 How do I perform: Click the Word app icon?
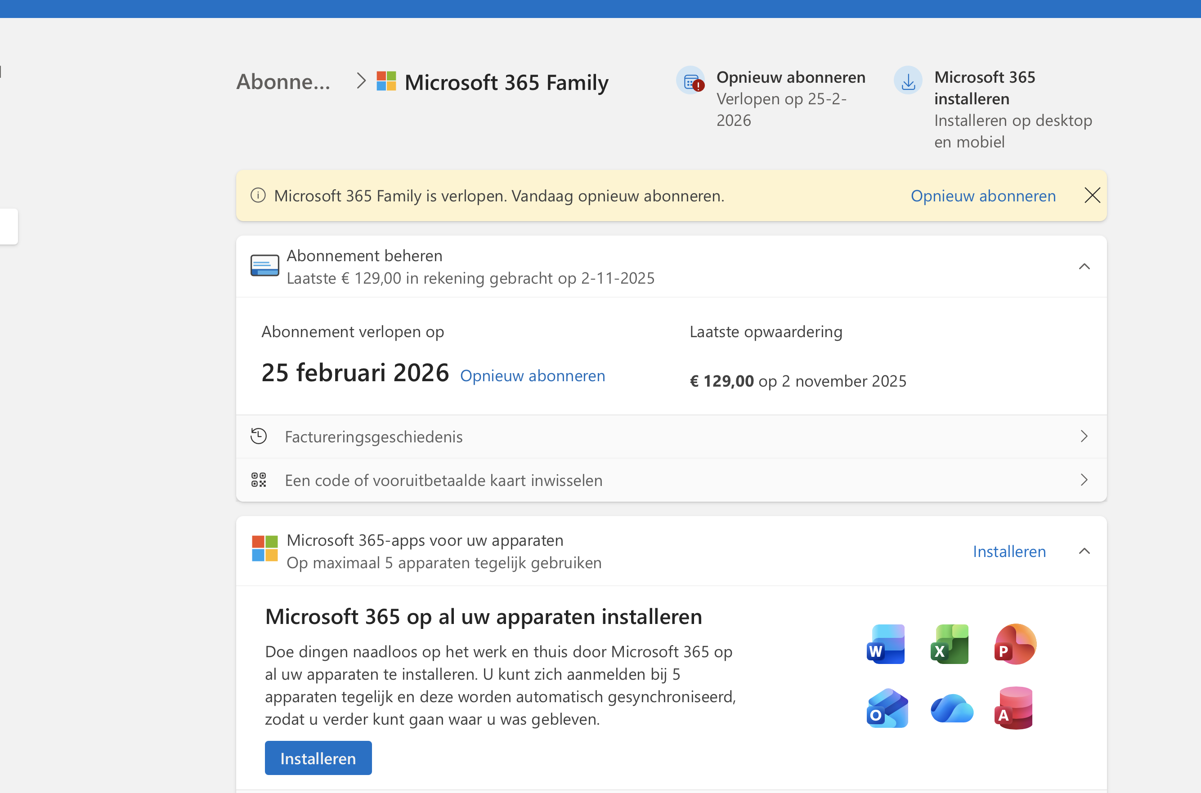coord(886,644)
